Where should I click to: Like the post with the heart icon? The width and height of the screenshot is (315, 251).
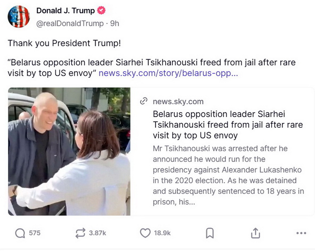[145, 233]
